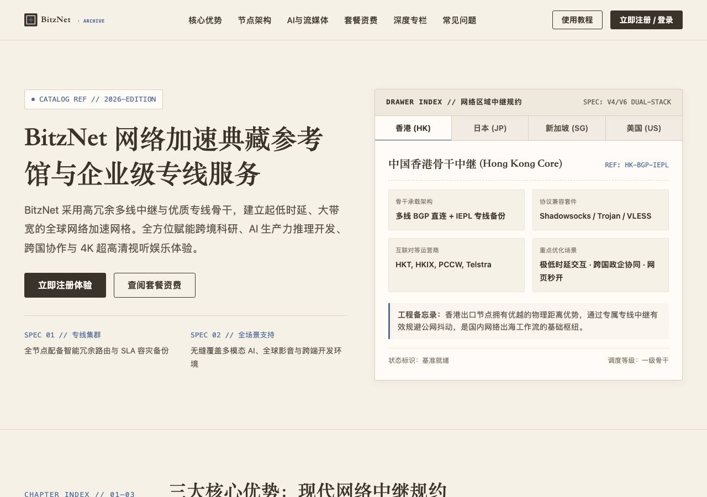Viewport: 707px width, 497px height.
Task: Click SPEC 02 // 全场景支持 label
Action: click(233, 335)
